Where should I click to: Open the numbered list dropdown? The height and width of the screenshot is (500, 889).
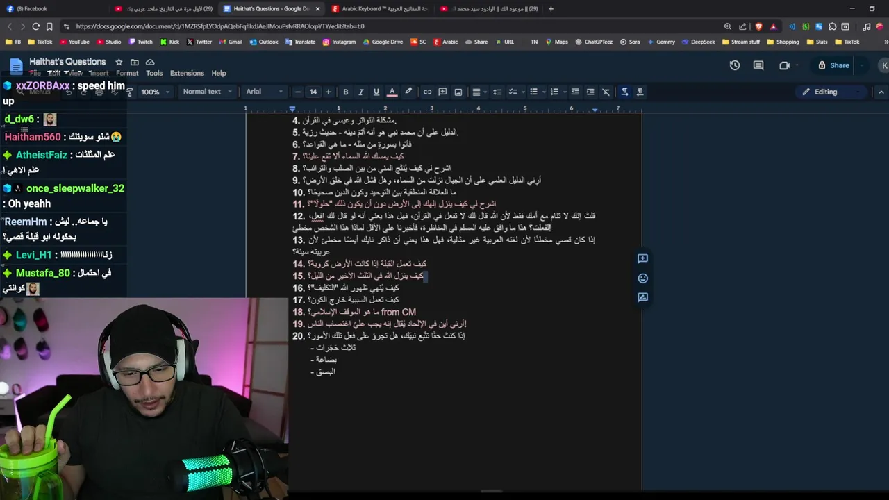tap(557, 92)
